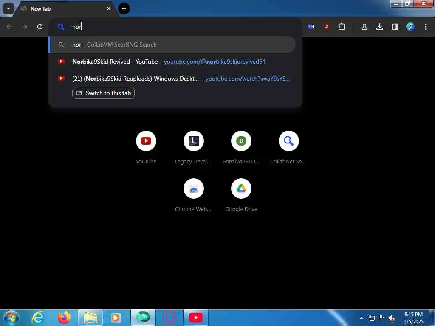Launch Firefox from taskbar
Viewport: 435px width, 326px height.
tap(64, 318)
